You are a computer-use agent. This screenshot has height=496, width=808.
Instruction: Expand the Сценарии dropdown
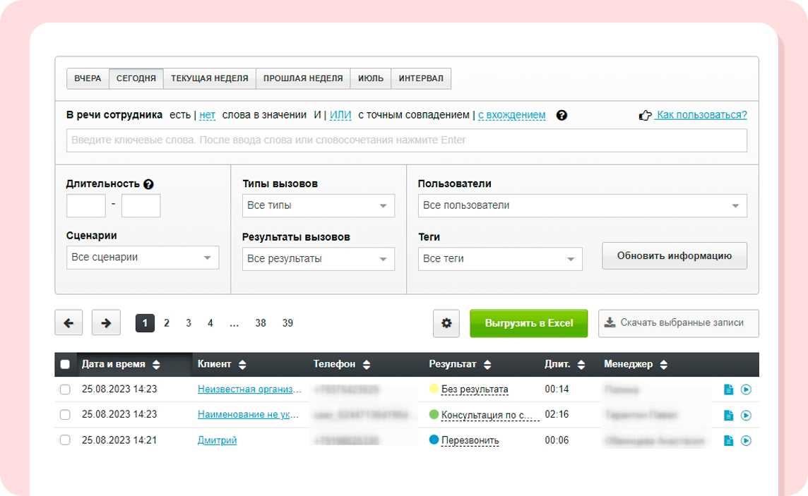[143, 258]
